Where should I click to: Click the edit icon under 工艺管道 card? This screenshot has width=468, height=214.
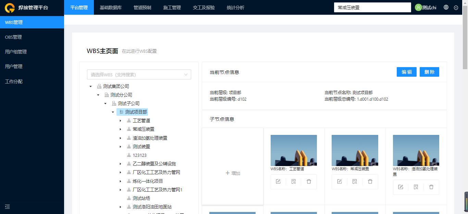pos(278,181)
